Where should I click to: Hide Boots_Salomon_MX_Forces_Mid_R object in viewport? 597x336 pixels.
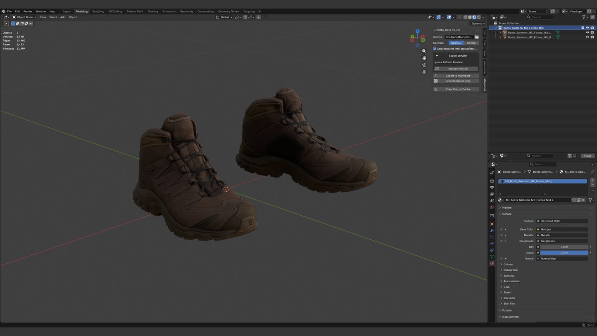pyautogui.click(x=587, y=37)
